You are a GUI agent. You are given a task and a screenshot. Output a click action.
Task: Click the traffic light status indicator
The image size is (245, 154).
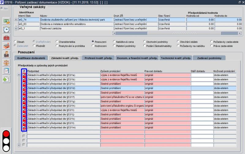coord(6,141)
